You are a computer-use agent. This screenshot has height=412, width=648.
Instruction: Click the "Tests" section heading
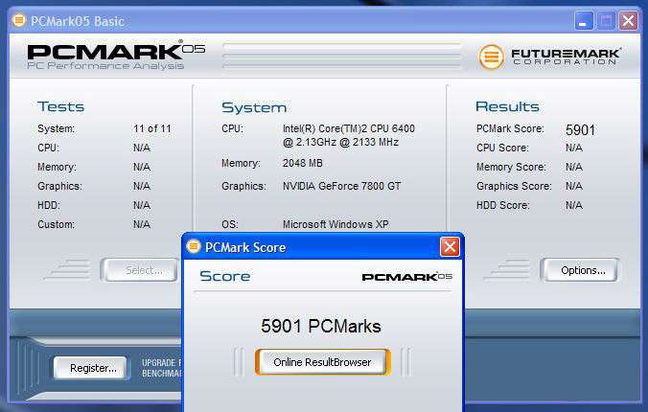pyautogui.click(x=60, y=106)
